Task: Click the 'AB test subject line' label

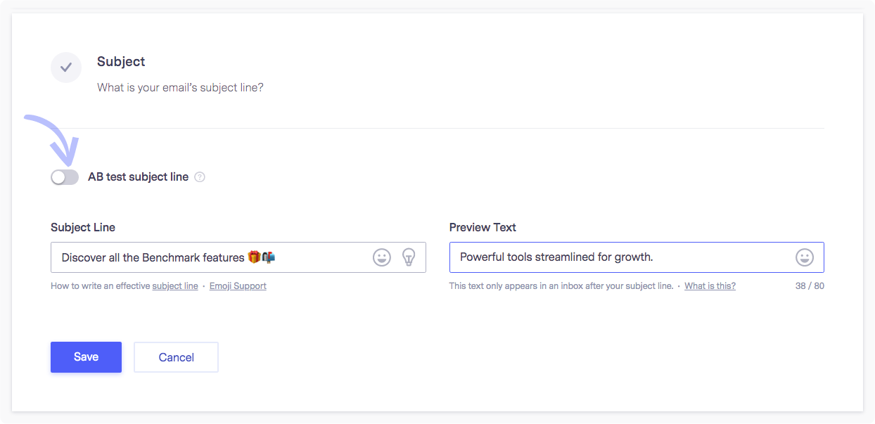Action: pos(138,177)
